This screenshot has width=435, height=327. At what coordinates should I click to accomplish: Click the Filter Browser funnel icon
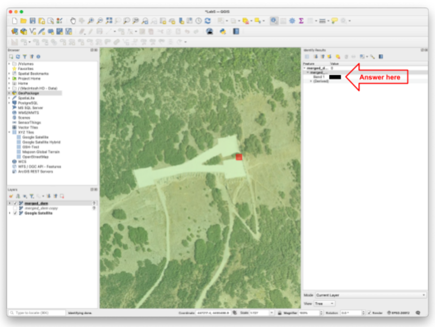[25, 56]
